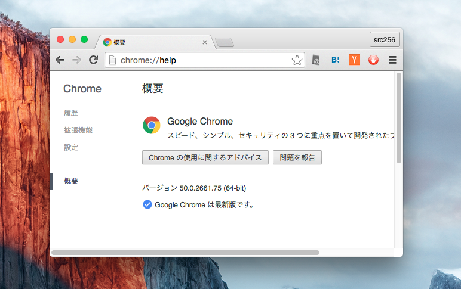Reload the chrome://help page
This screenshot has height=289, width=461.
click(94, 60)
